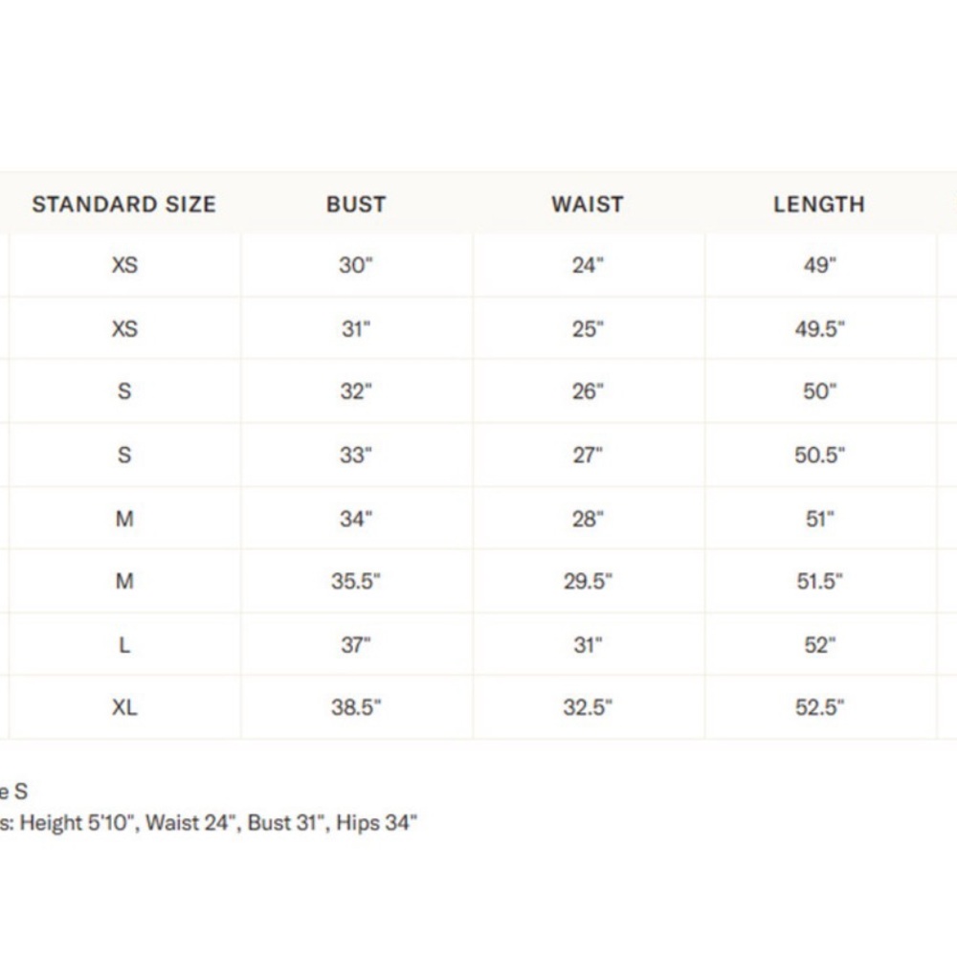957x957 pixels.
Task: Click the 32.5" waist value
Action: click(x=588, y=707)
